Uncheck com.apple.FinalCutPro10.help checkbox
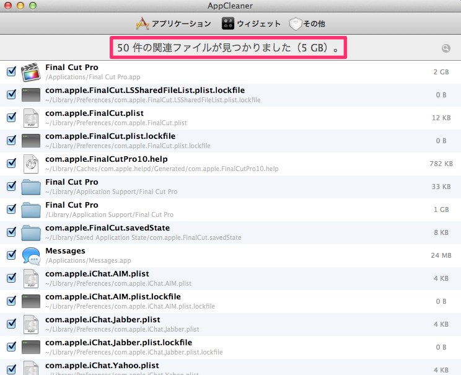The image size is (461, 375). (x=12, y=163)
